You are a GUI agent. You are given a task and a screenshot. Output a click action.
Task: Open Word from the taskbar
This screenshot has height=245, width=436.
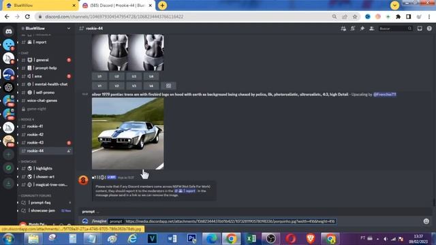(x=172, y=239)
